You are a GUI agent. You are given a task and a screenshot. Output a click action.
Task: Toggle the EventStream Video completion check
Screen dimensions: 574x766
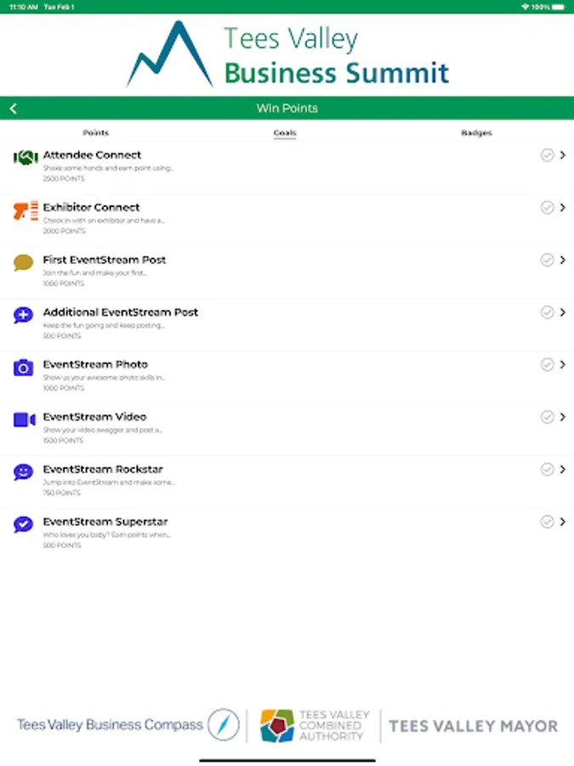547,417
